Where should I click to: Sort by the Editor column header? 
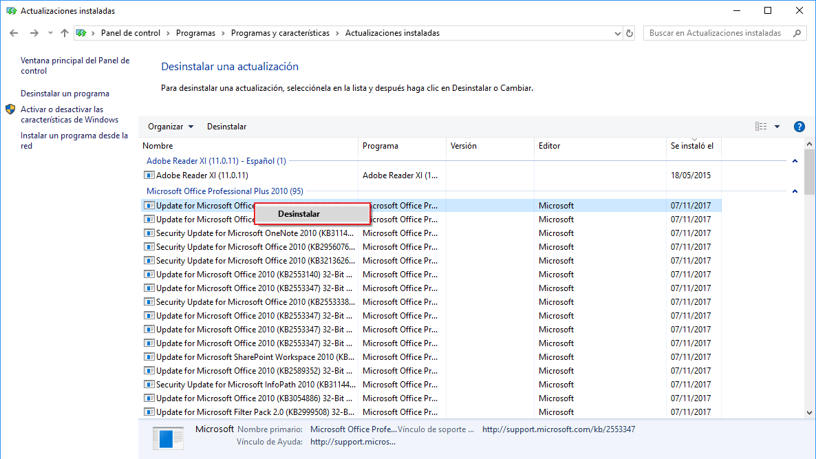click(600, 146)
